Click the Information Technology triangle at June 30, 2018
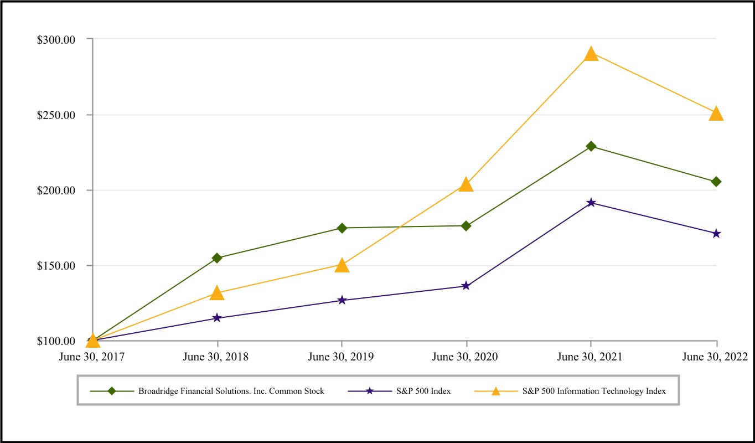 217,293
